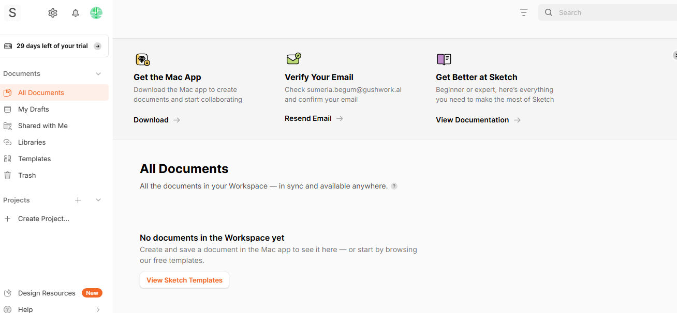The width and height of the screenshot is (677, 313).
Task: Open the filter and sort icon
Action: [524, 13]
